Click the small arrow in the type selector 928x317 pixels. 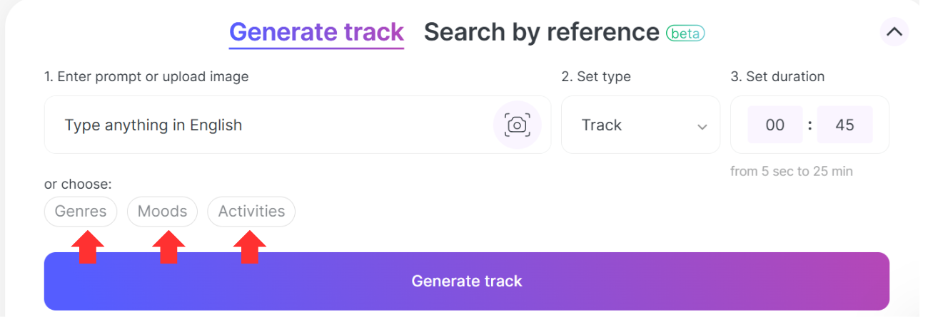(702, 127)
